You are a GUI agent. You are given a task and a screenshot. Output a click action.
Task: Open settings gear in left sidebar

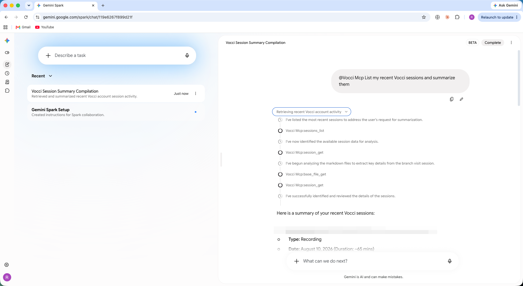click(x=7, y=265)
